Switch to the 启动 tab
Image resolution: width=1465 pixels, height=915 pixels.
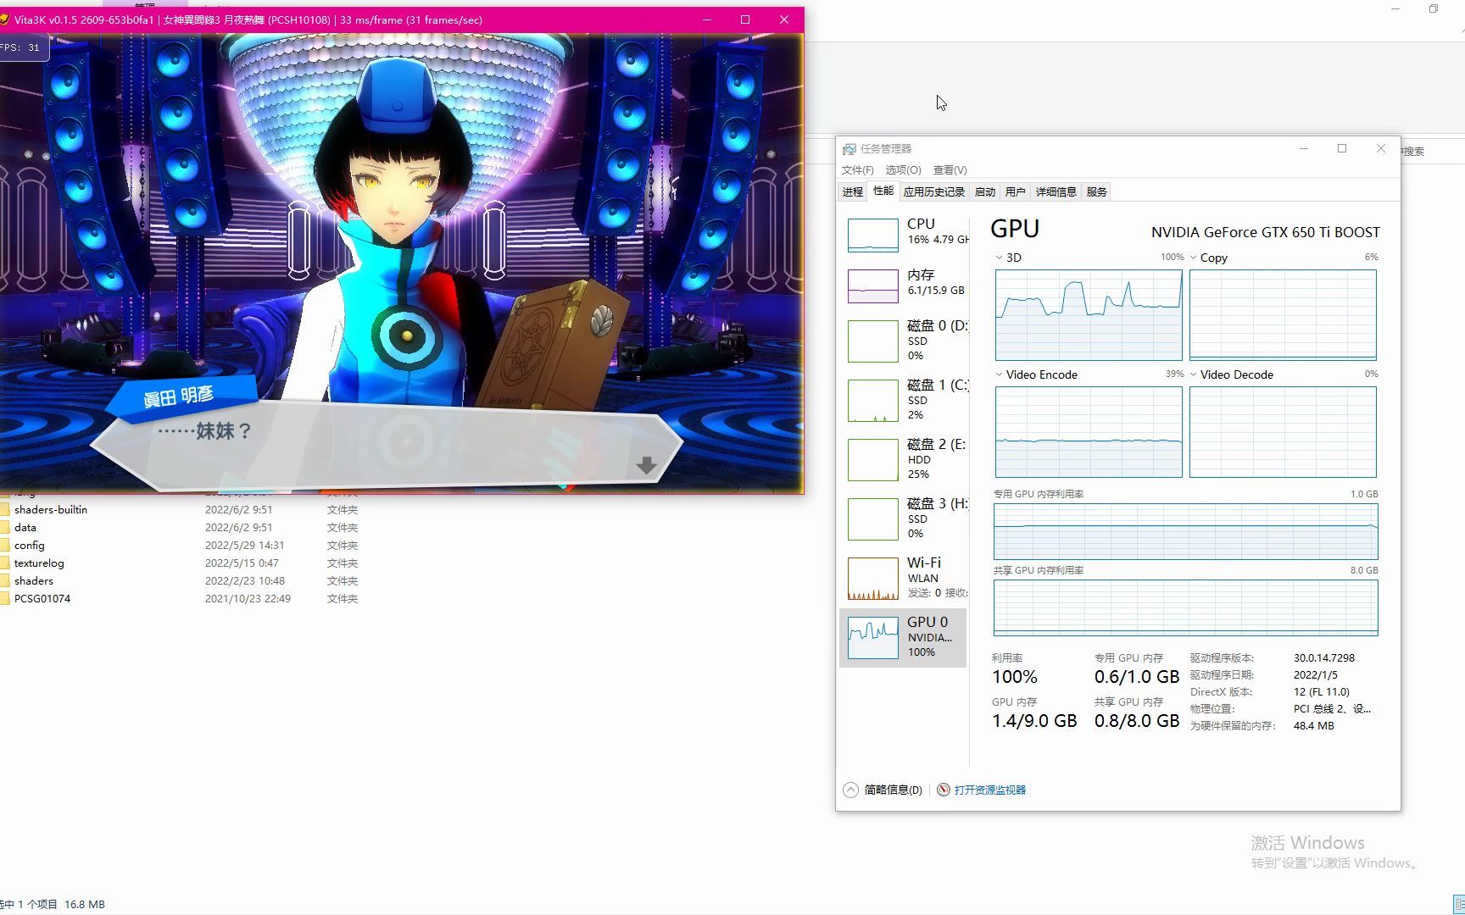984,192
